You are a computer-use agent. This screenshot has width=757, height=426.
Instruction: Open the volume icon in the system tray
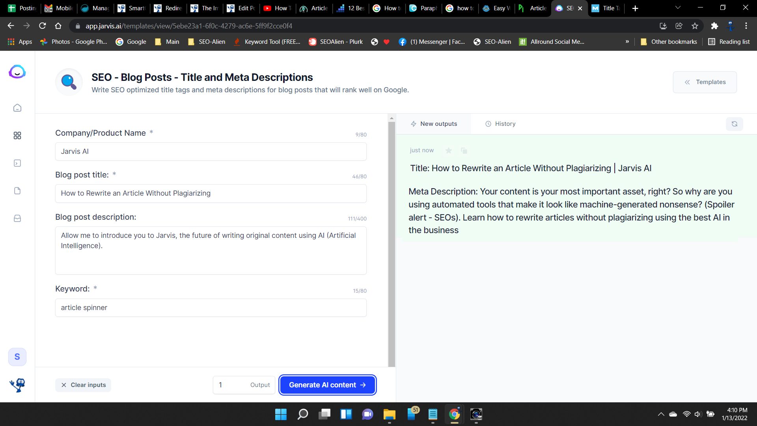(698, 414)
